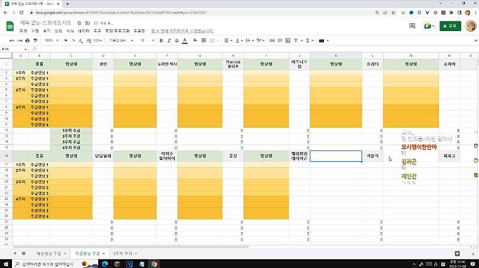Switch to the 메인영상 주급 sheet tab

tap(49, 254)
